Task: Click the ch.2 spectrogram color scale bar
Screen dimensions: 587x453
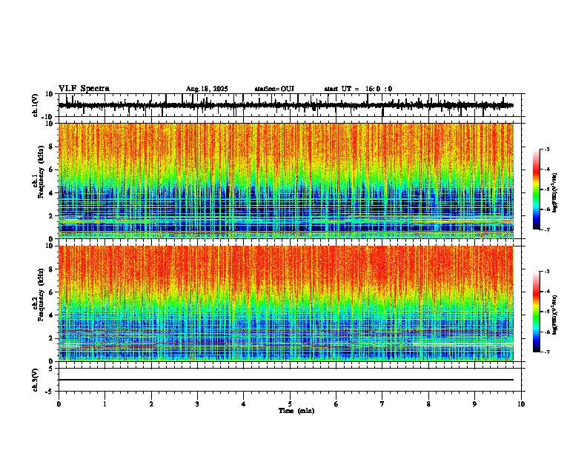Action: click(536, 312)
